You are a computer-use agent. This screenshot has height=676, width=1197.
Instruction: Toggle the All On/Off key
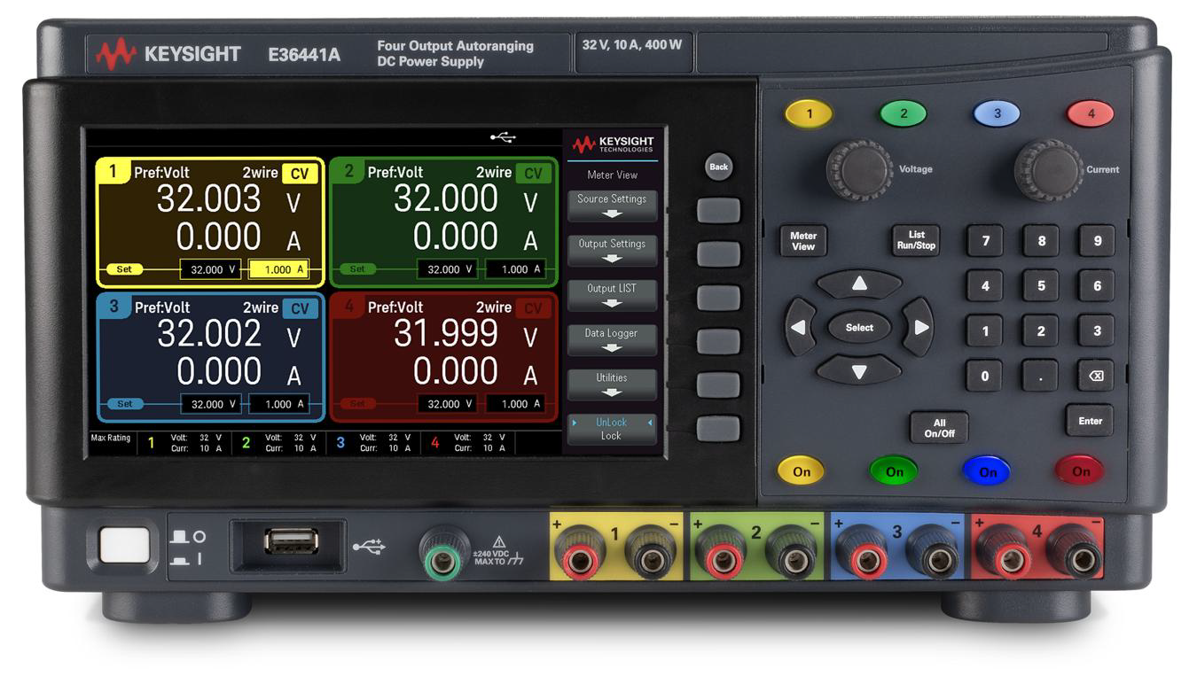click(939, 428)
